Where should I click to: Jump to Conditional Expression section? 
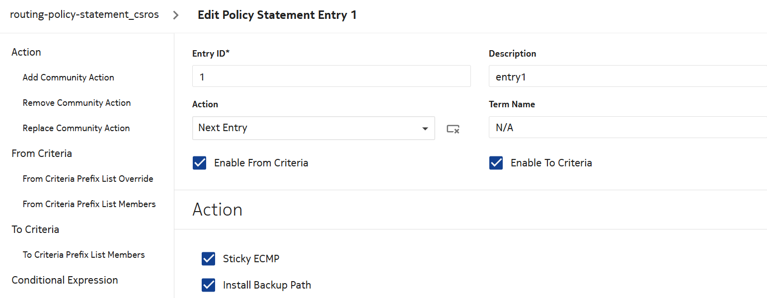coord(65,280)
